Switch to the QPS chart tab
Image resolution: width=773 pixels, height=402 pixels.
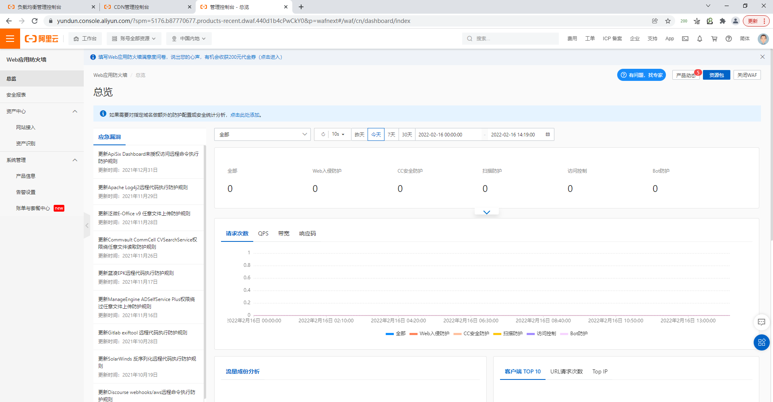pos(263,233)
